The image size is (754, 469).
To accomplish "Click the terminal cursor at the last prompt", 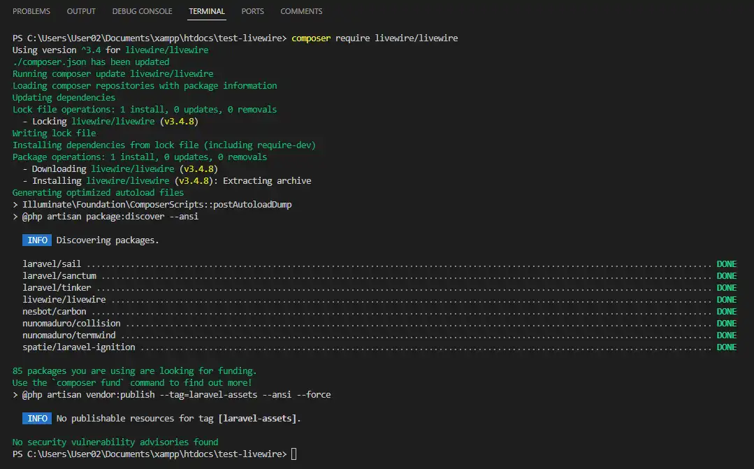I will coord(293,454).
